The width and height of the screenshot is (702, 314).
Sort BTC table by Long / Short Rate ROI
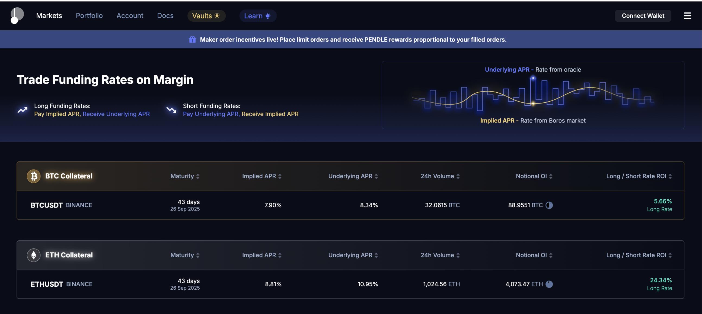639,176
